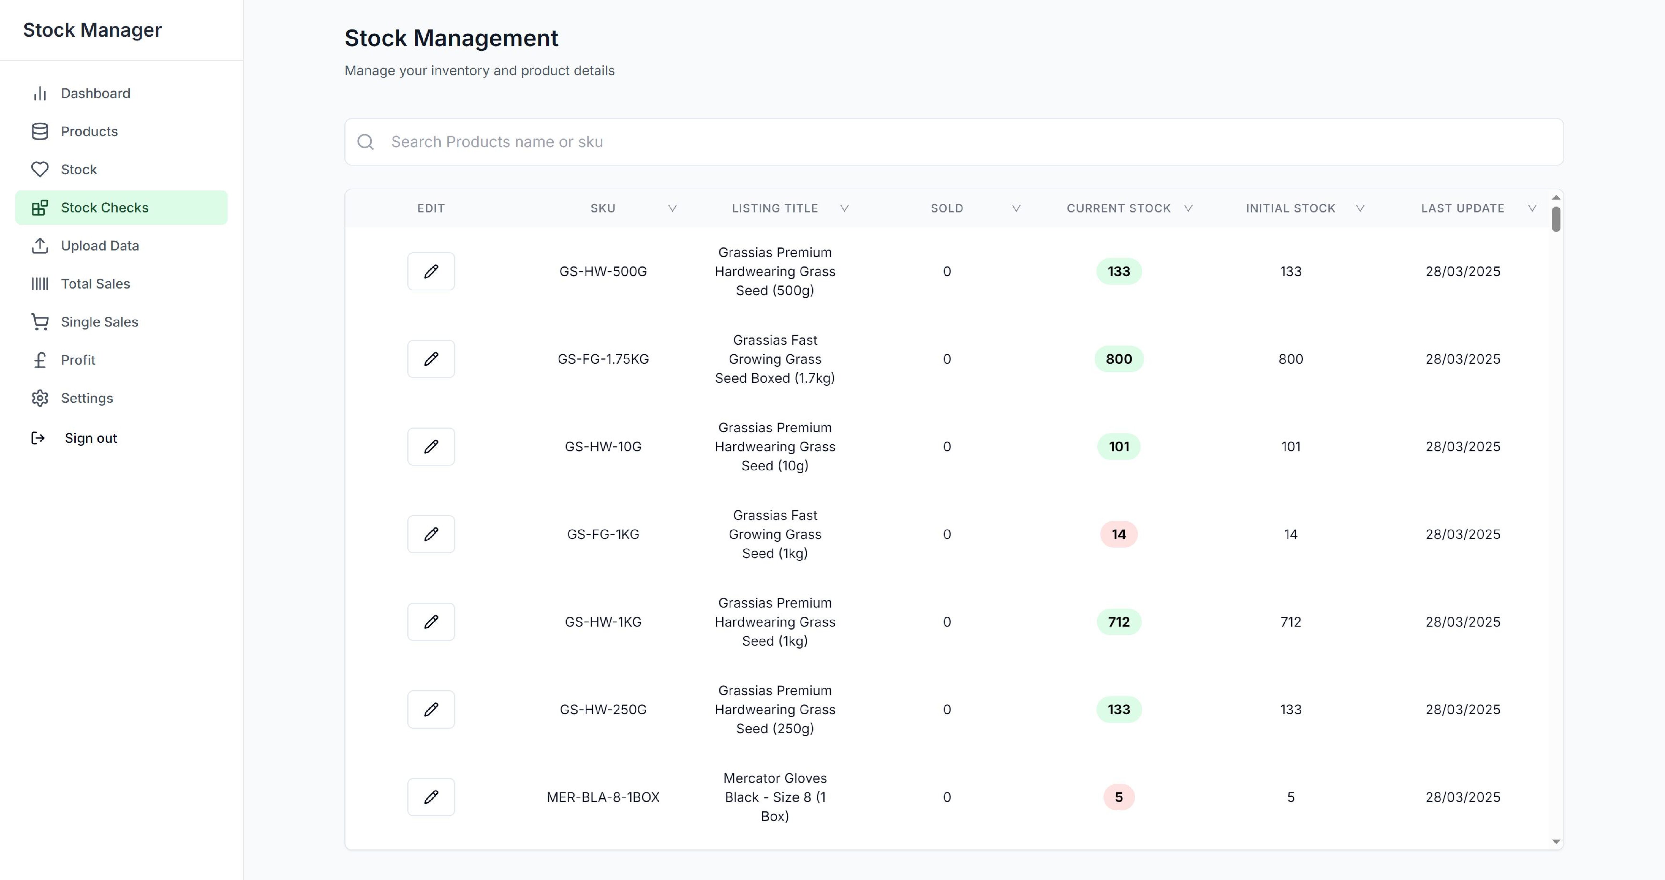Edit the GS-FG-1KG row with pencil
The width and height of the screenshot is (1665, 880).
coord(431,534)
